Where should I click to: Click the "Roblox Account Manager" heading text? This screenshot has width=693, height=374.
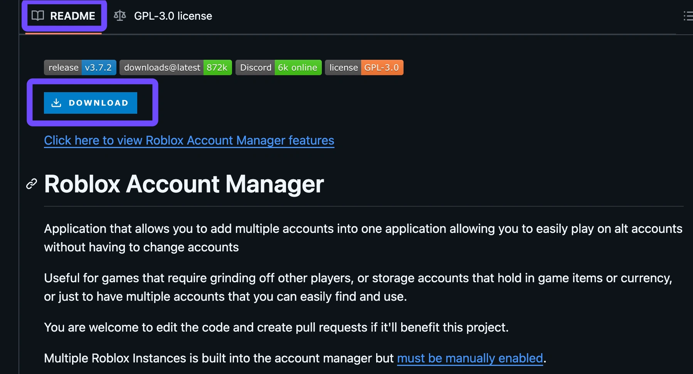tap(184, 184)
